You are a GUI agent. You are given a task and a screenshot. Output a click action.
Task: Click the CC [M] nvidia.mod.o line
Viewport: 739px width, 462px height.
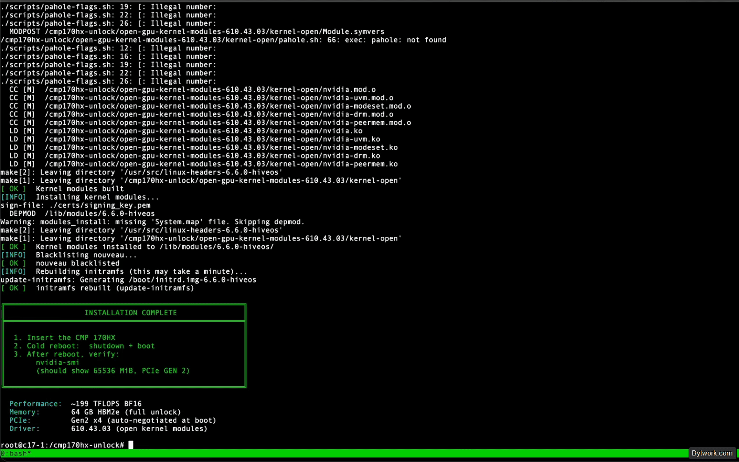[x=192, y=90]
